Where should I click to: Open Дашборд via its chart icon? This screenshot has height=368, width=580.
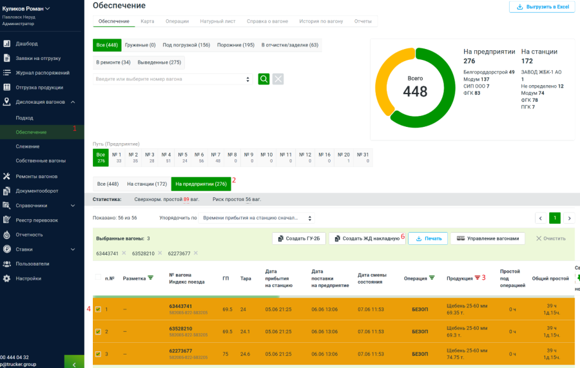[6, 44]
